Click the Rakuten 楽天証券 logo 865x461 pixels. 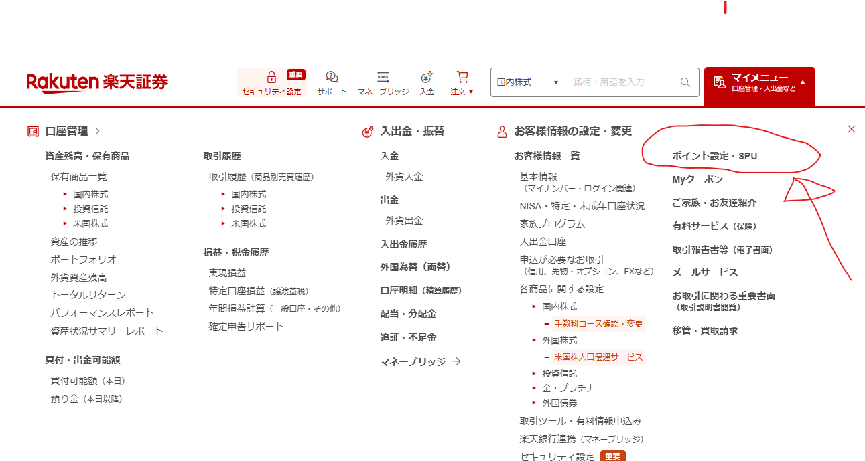(96, 82)
